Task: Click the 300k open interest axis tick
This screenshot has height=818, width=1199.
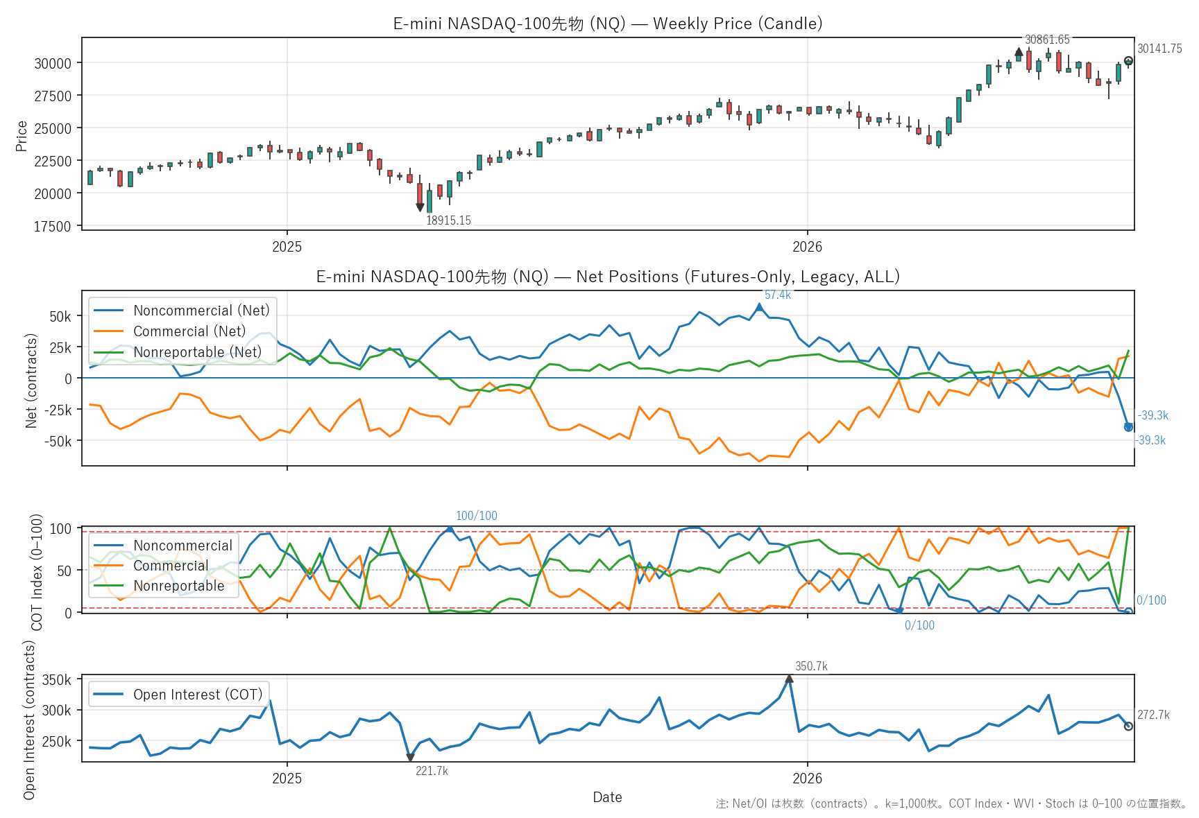Action: (57, 711)
